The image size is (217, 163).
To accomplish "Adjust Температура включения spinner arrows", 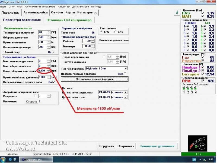I will point(49,32).
